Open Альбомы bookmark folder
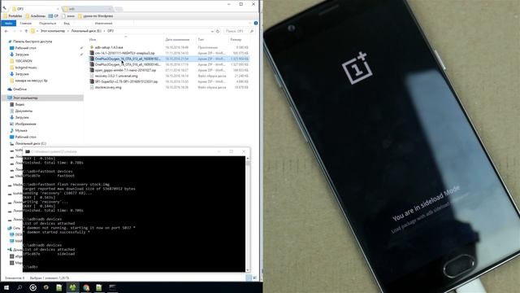This screenshot has width=520, height=293. click(x=36, y=16)
